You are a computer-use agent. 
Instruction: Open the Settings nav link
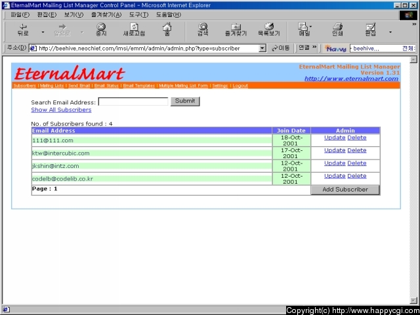[220, 86]
